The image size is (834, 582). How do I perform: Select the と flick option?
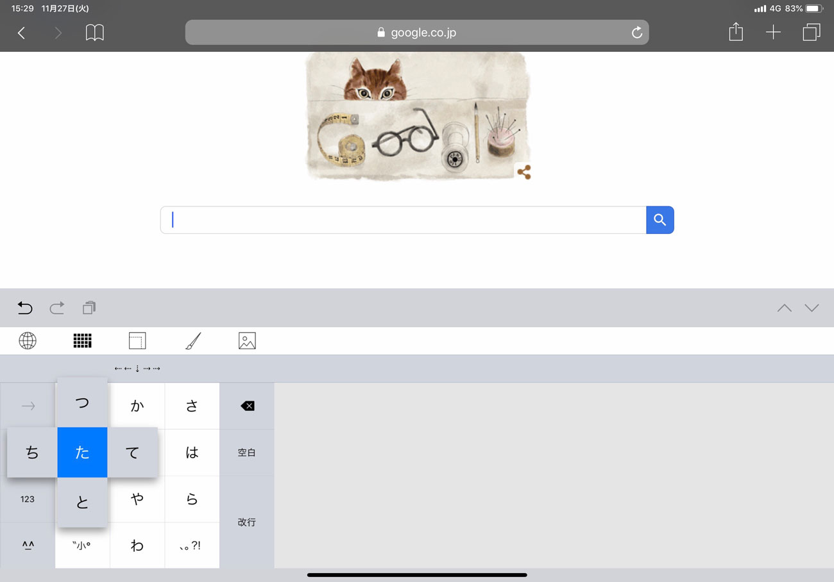[82, 503]
